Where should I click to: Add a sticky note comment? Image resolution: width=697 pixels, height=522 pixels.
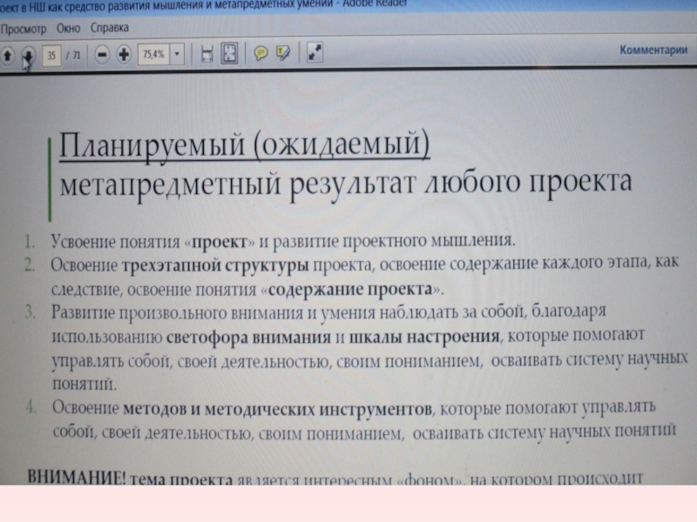click(x=261, y=53)
